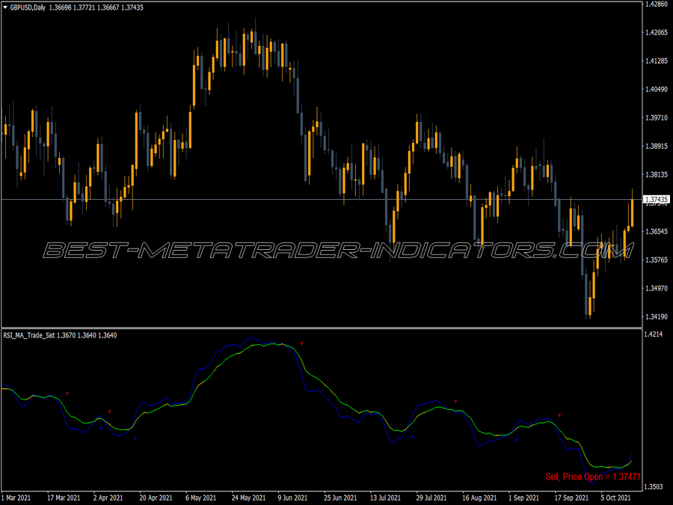Click the red sell arrow near 17 Sep 2021
Image resolution: width=673 pixels, height=505 pixels.
(x=559, y=414)
